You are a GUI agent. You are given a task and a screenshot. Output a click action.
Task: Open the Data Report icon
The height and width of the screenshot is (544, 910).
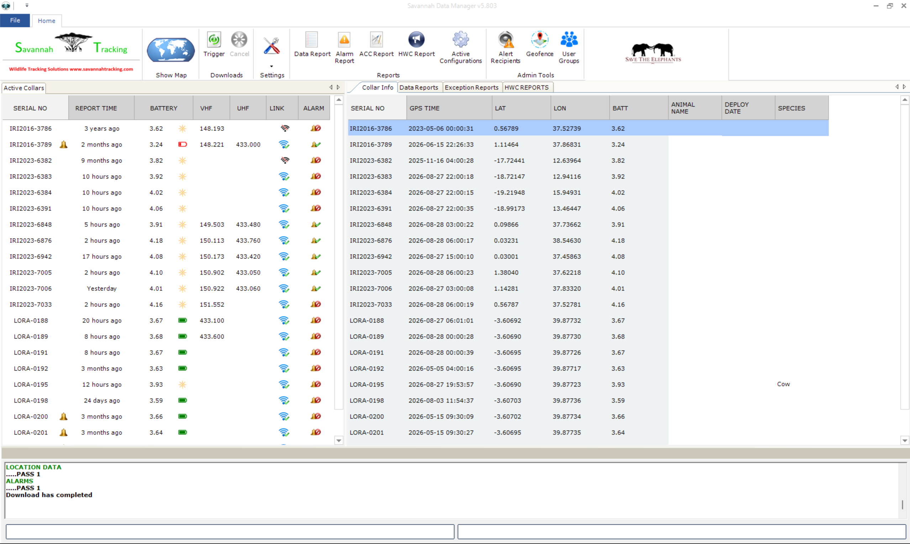(312, 39)
